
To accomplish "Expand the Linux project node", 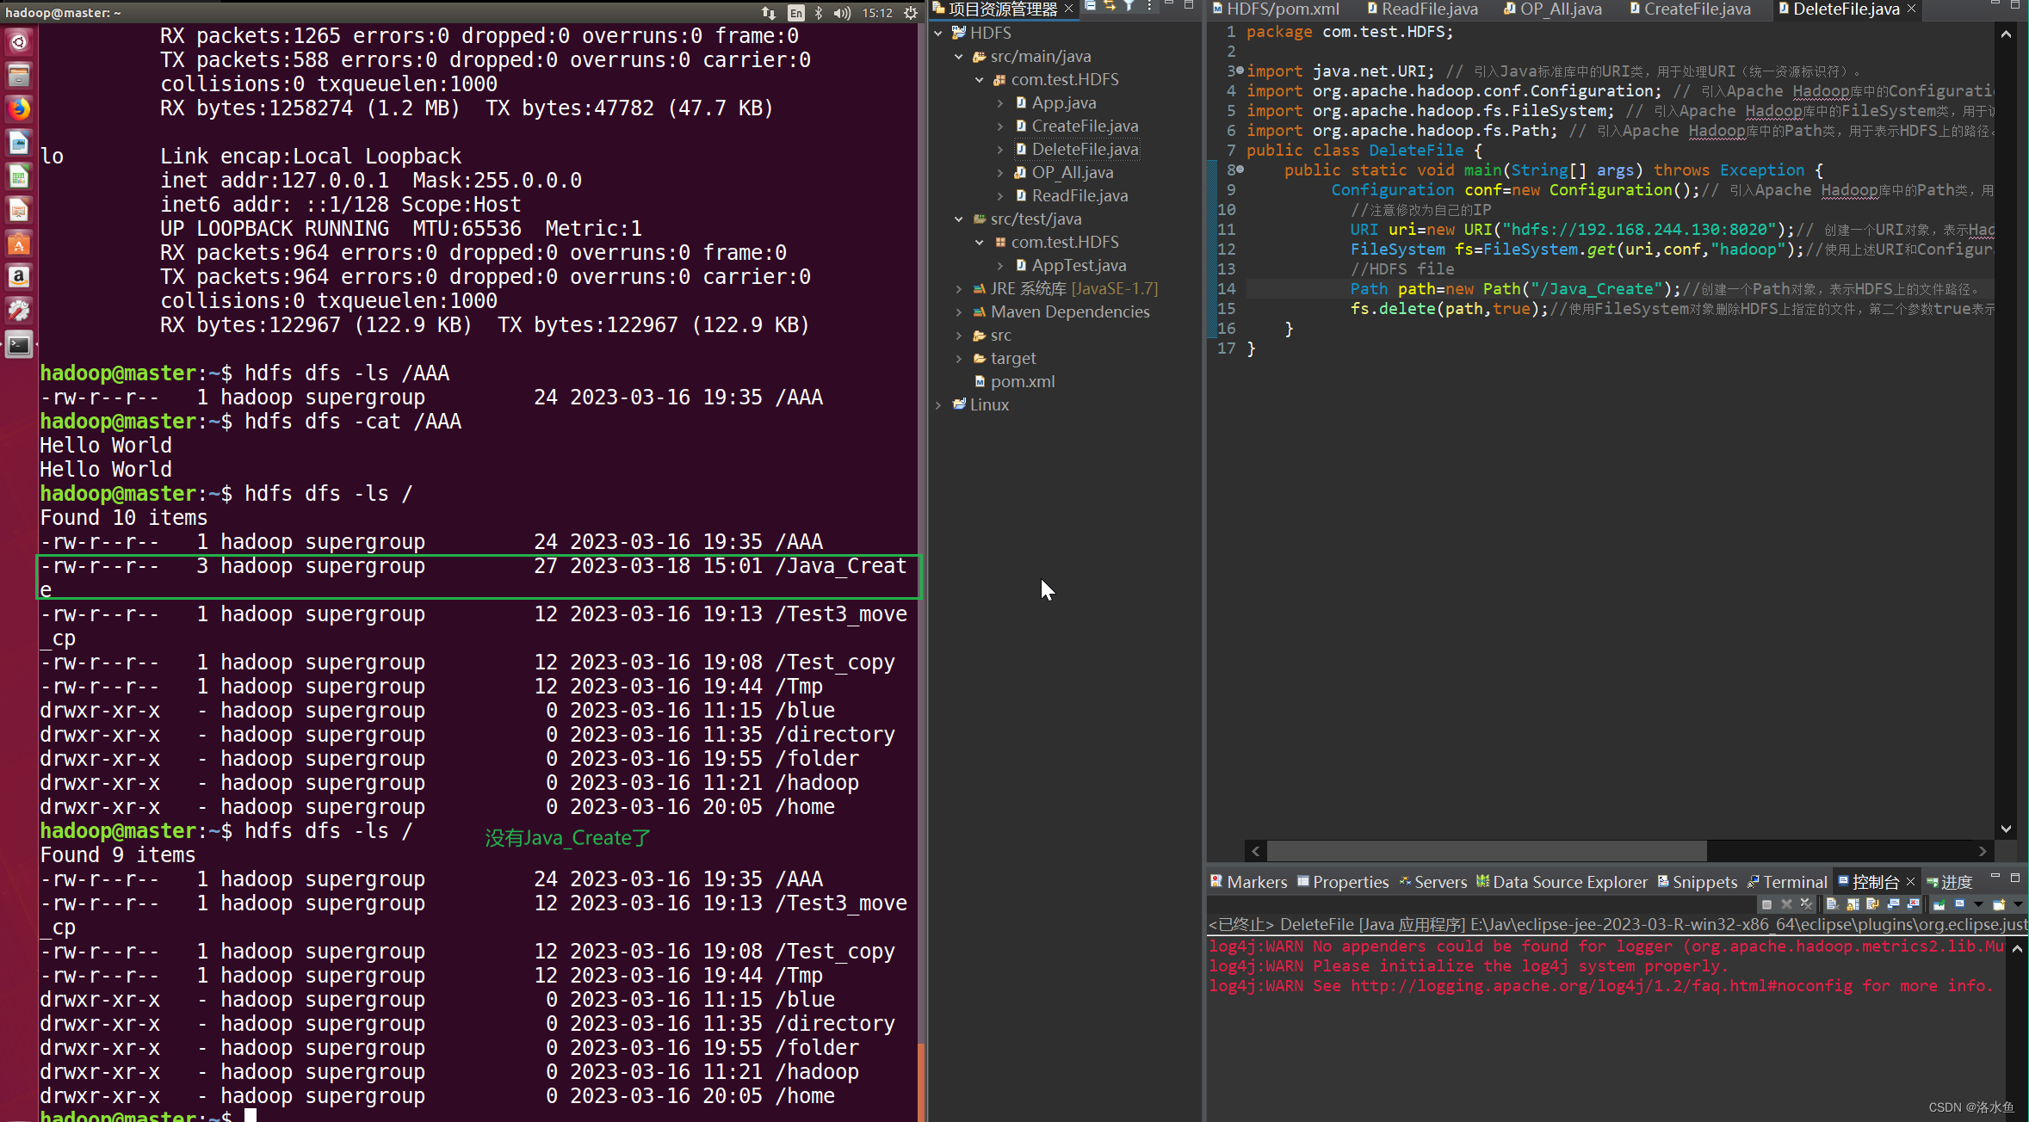I will tap(938, 404).
